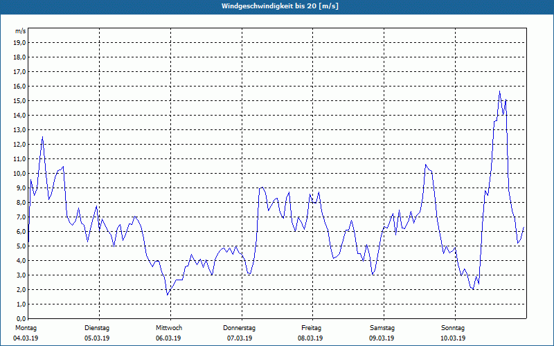Click the "12,0" y-axis value

[x=19, y=144]
